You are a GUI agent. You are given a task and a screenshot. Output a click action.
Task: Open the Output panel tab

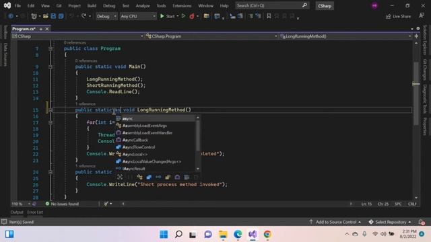[x=17, y=212]
